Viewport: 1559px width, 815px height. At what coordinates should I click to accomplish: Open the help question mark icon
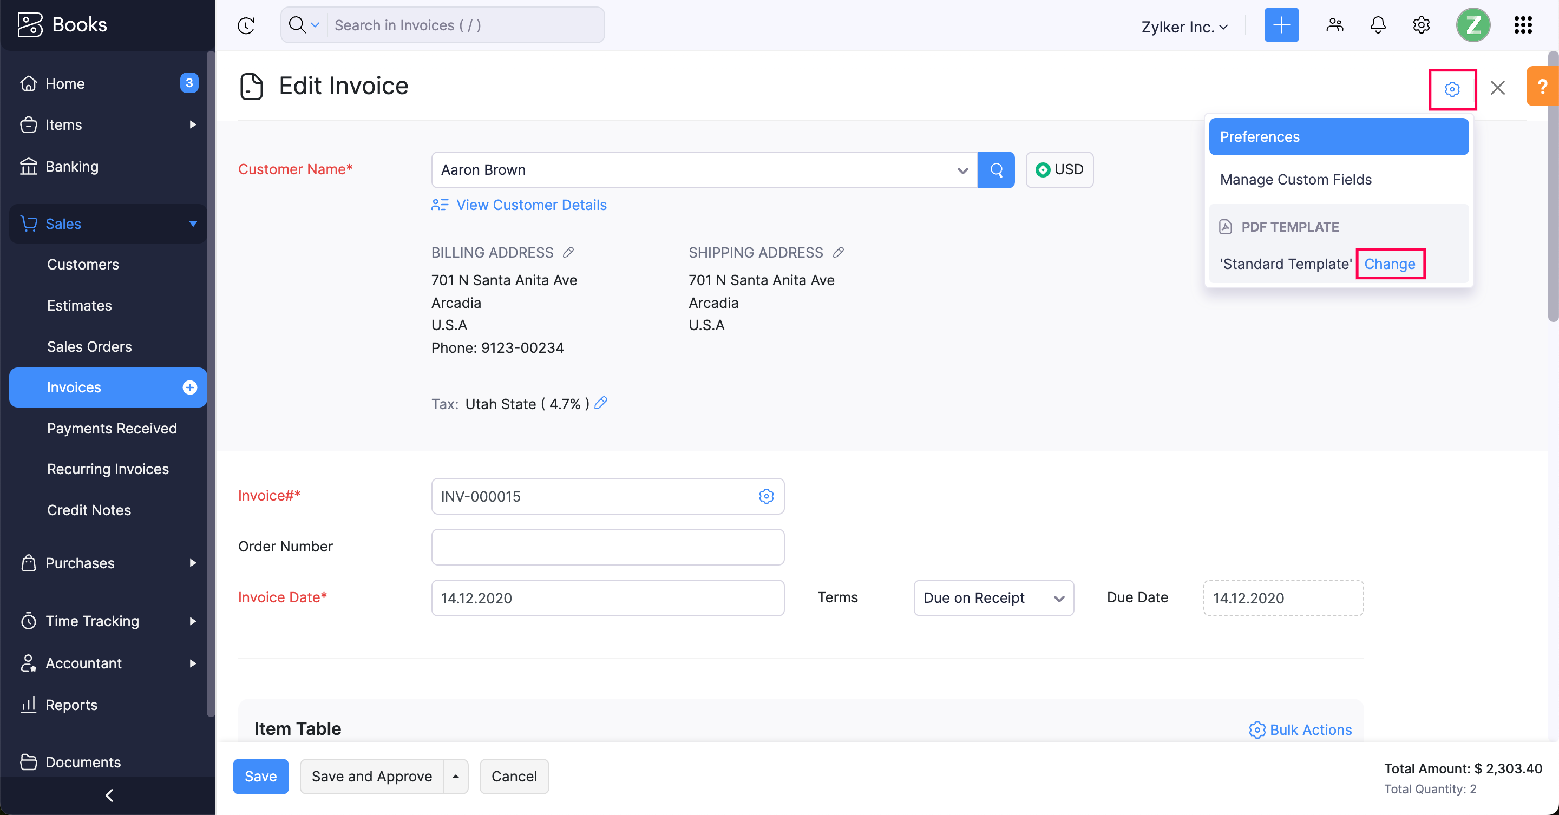(1543, 86)
